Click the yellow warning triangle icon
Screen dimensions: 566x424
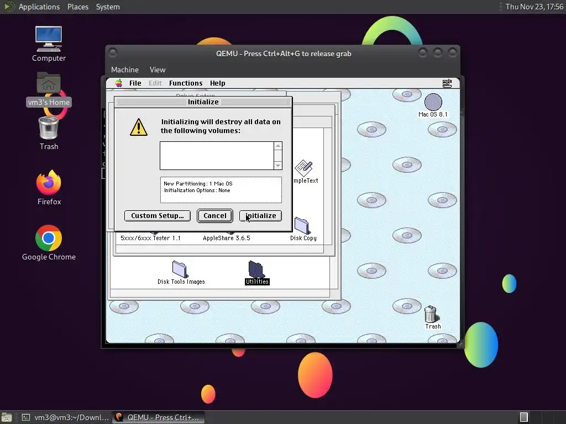139,127
